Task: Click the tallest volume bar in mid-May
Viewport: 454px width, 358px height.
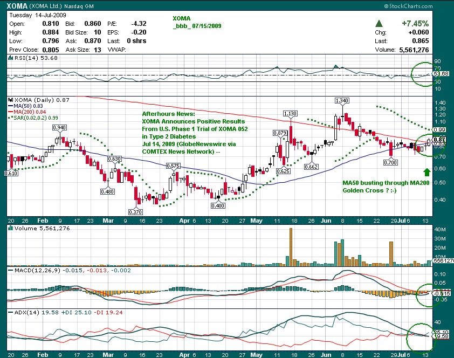Action: tap(291, 247)
